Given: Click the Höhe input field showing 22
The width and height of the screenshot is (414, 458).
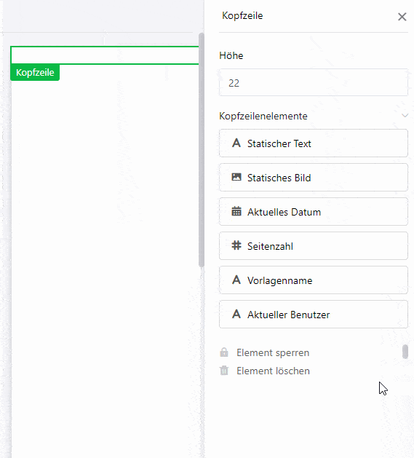Looking at the screenshot, I should click(314, 82).
